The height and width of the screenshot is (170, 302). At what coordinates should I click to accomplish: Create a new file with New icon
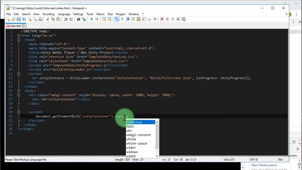[x=8, y=19]
